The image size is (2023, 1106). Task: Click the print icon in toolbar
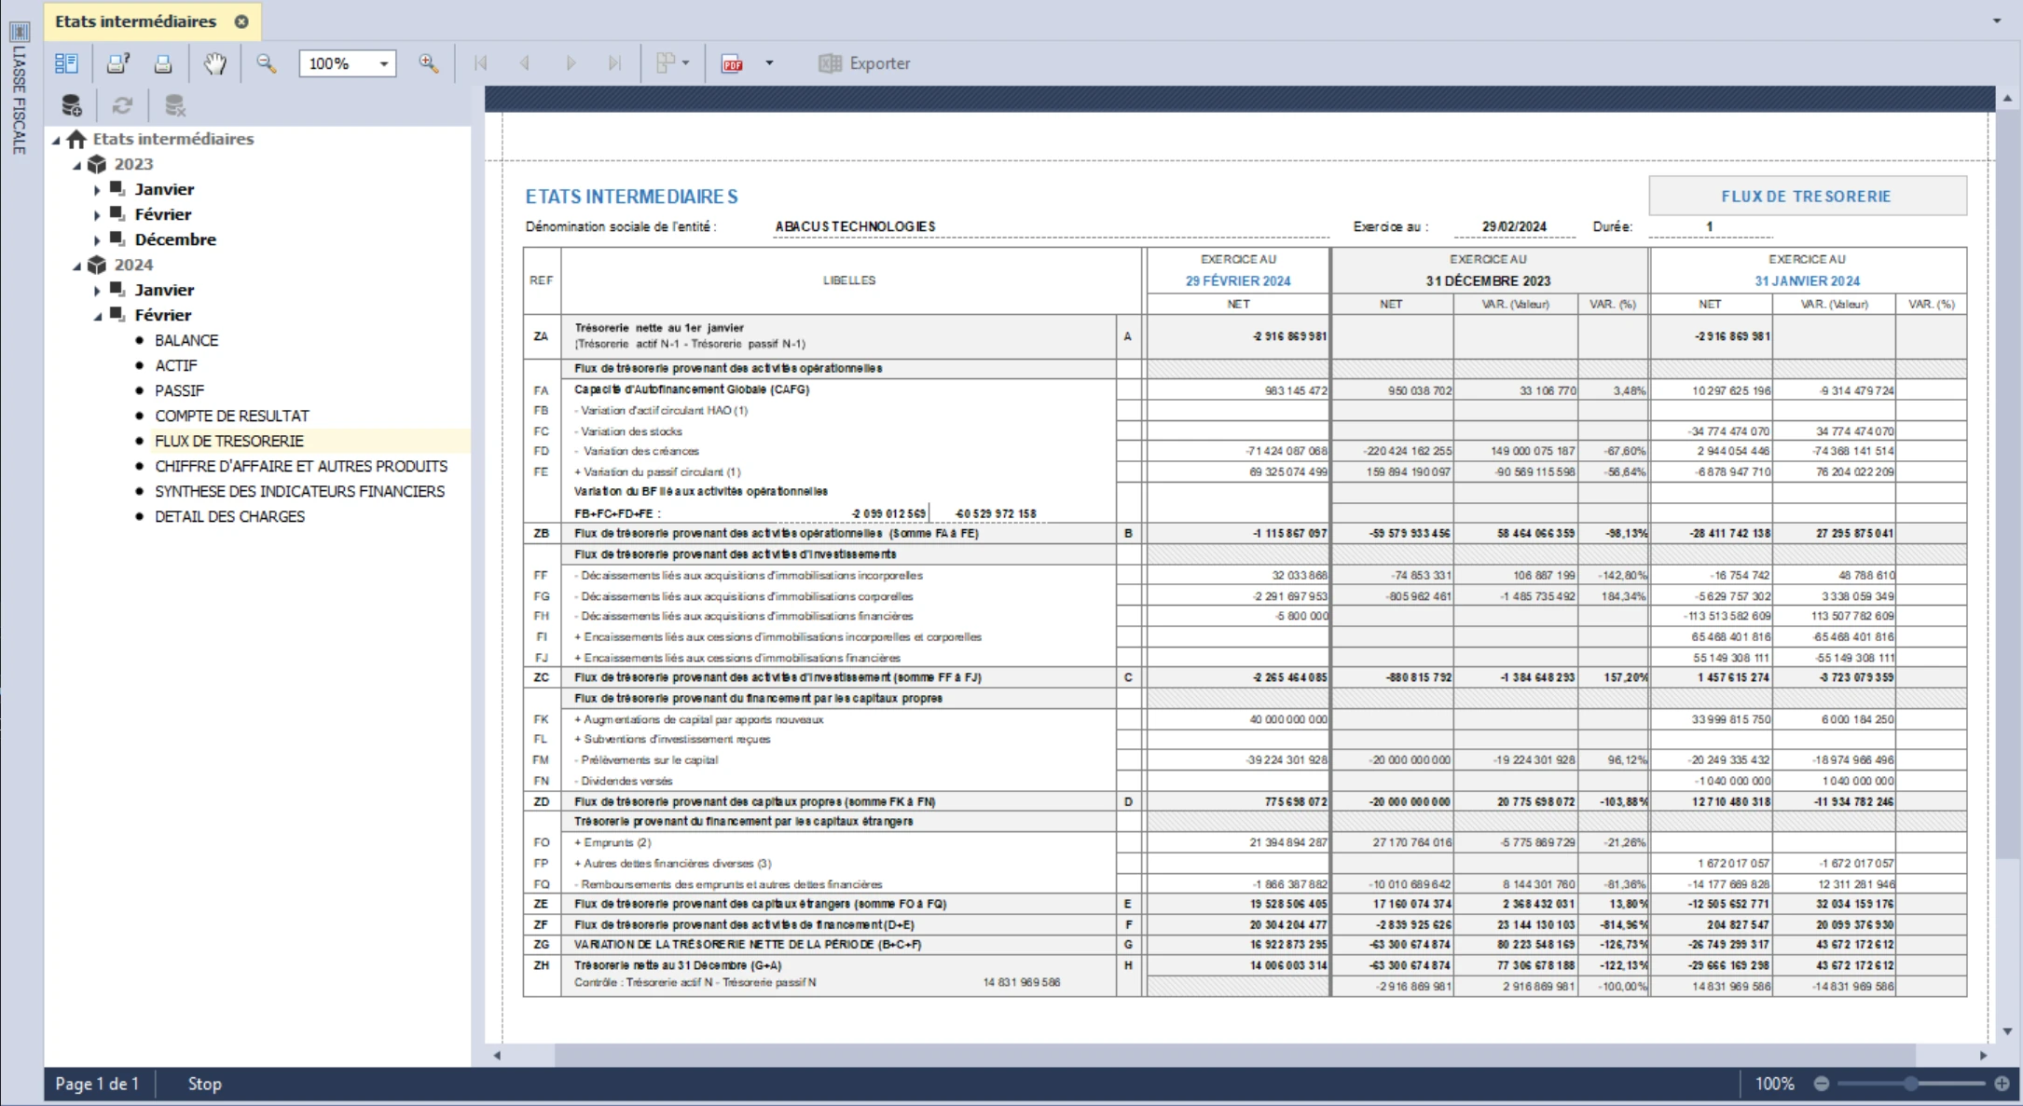point(117,63)
